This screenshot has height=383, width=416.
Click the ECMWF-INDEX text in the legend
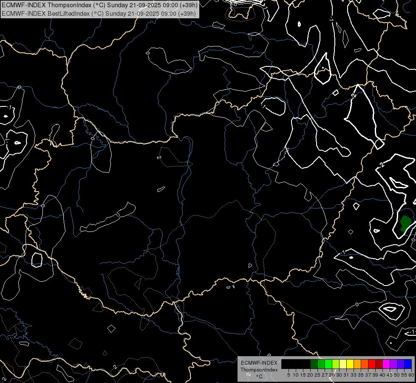click(x=259, y=363)
